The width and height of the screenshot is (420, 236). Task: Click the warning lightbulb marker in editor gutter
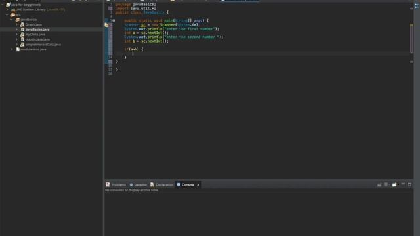106,25
